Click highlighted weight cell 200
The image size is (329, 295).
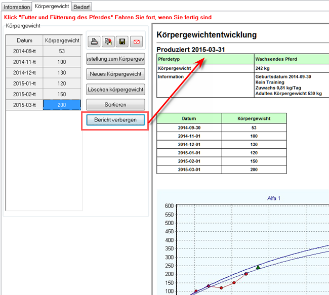[x=62, y=105]
